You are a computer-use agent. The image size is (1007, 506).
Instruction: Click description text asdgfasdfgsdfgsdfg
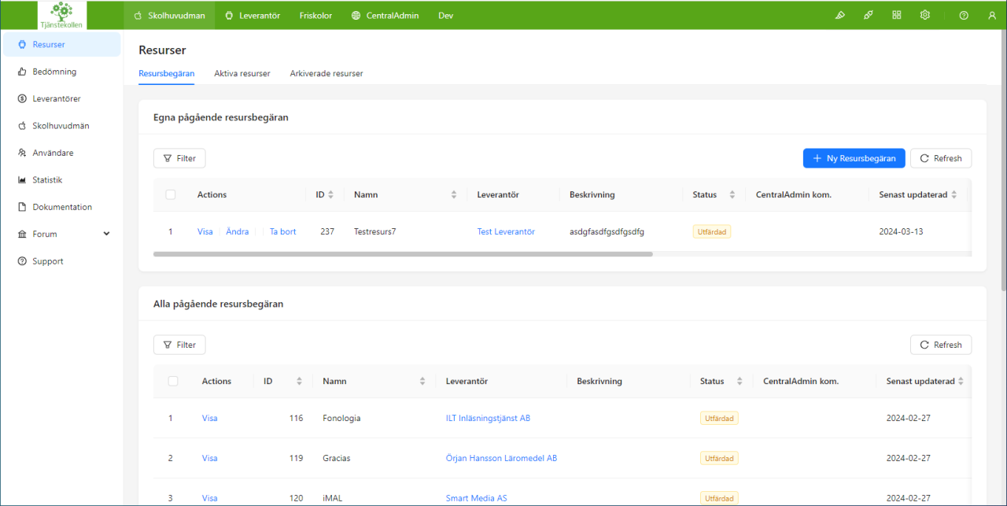click(607, 231)
